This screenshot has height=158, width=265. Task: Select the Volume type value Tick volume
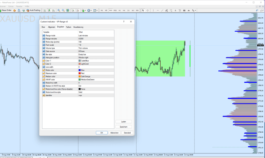tap(96, 48)
